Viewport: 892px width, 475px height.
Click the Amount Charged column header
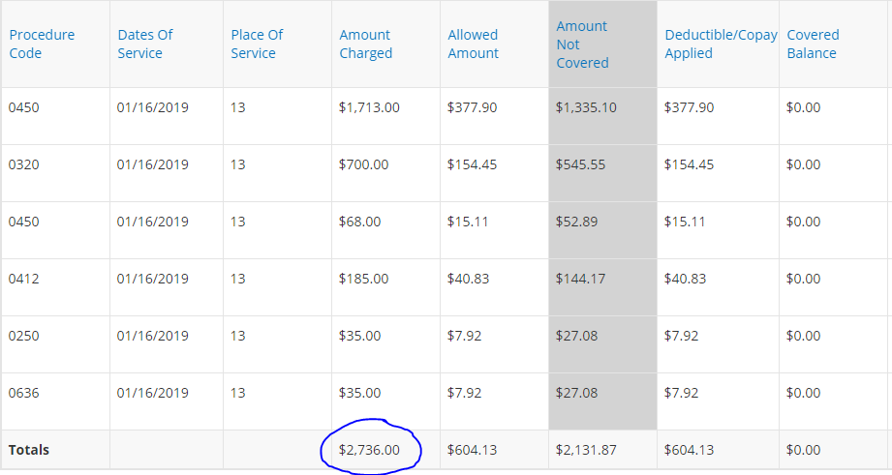pos(365,45)
